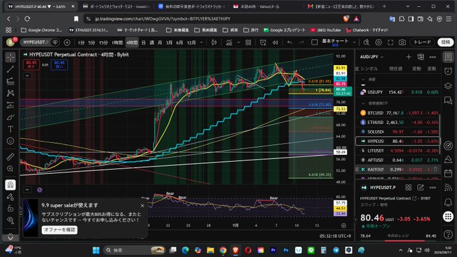
Task: Add symbol to compare with plus circle
Action: [67, 42]
